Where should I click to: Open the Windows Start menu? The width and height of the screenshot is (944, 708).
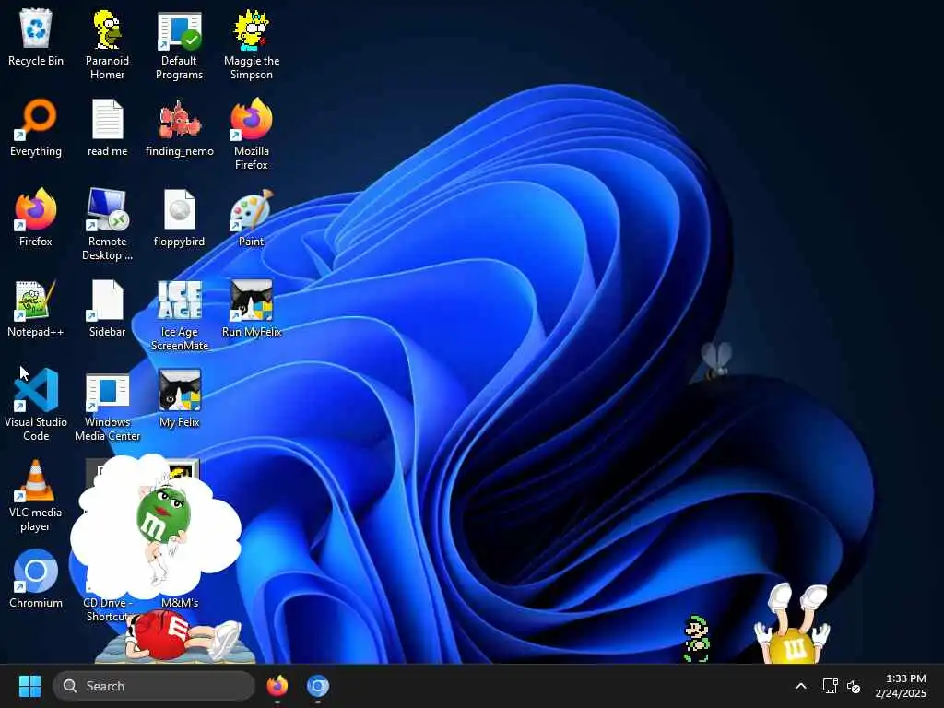point(29,686)
